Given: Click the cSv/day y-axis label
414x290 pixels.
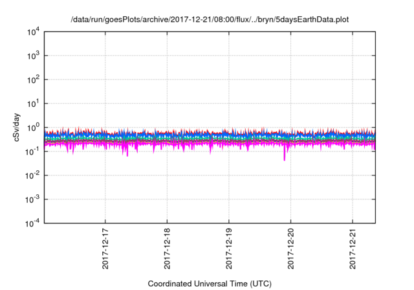Looking at the screenshot, I should [x=16, y=128].
